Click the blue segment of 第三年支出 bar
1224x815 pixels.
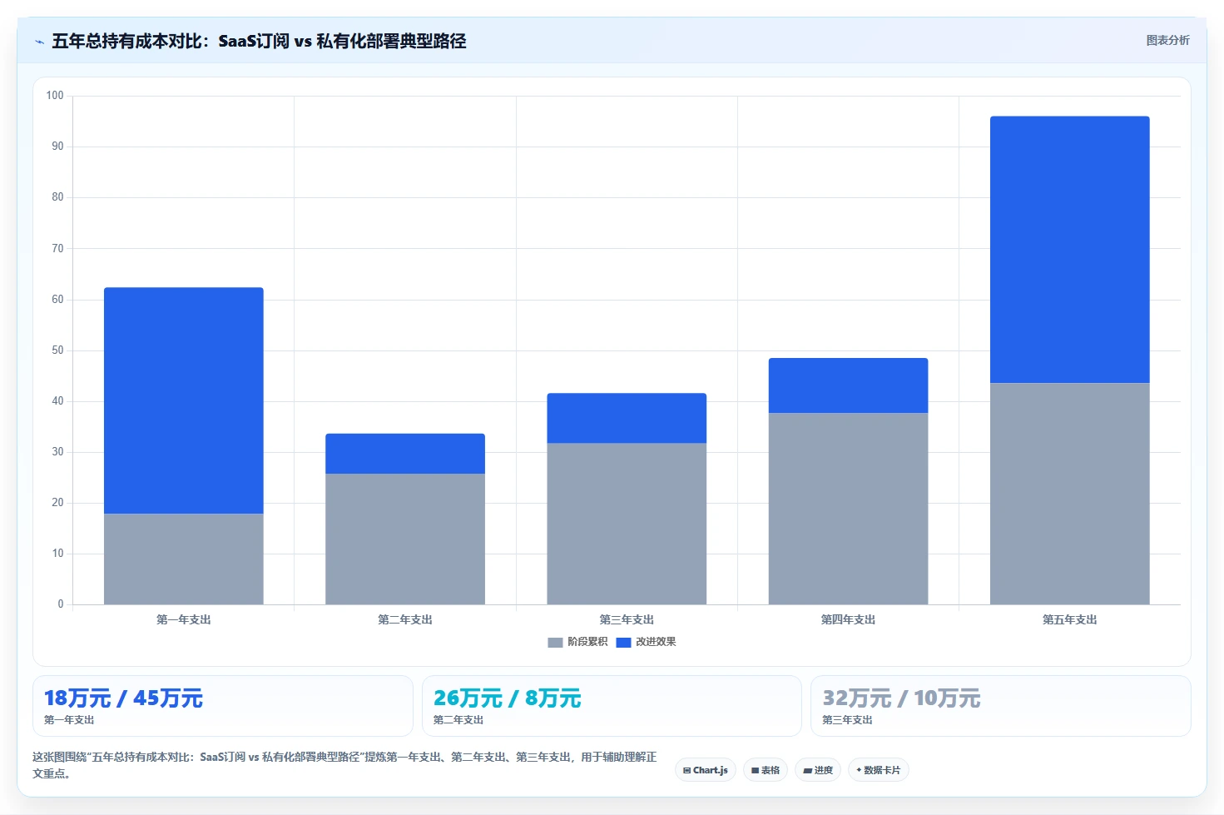(627, 418)
